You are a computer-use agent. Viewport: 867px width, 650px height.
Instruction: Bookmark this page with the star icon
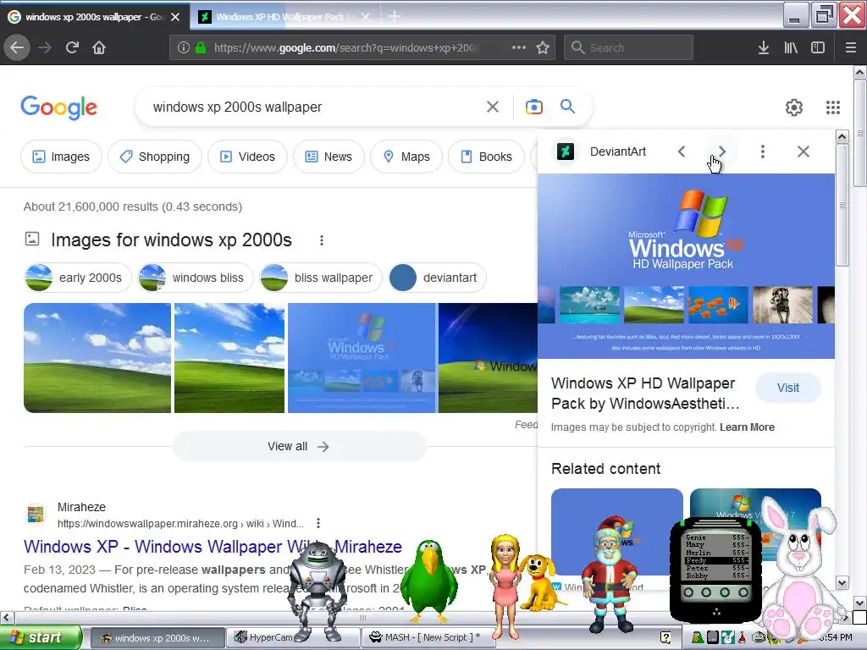tap(543, 47)
